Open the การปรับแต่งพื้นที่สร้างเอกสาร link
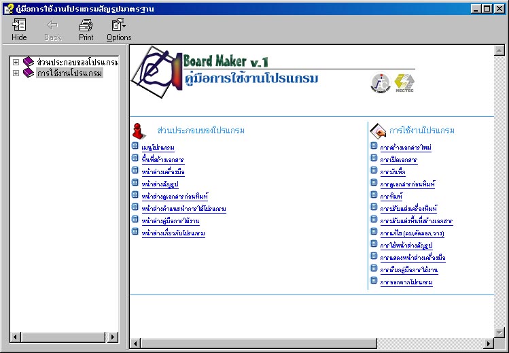 point(417,221)
